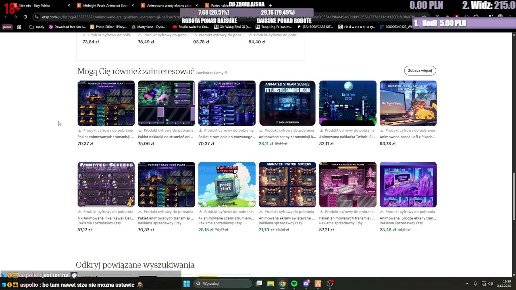
Task: Click the 23,46 zł sale price
Action: (x=388, y=230)
